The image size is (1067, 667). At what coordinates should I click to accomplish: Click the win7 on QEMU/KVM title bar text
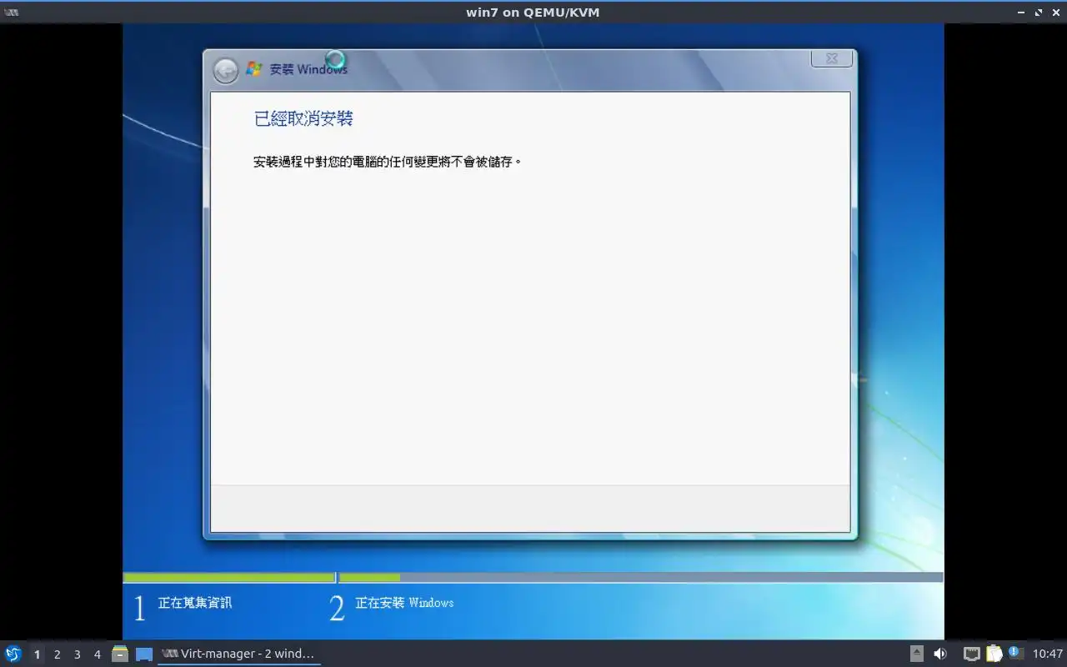[x=533, y=13]
